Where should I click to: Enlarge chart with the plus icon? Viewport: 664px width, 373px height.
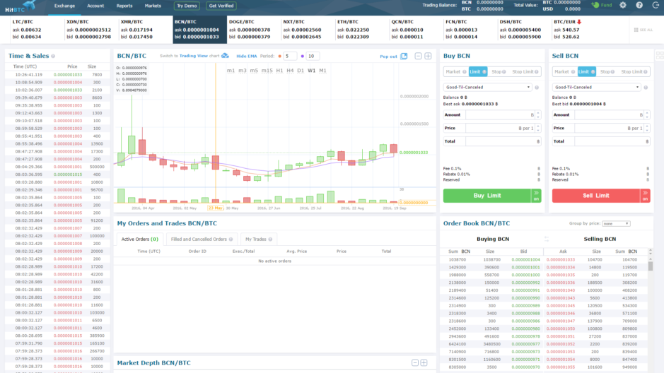point(428,56)
